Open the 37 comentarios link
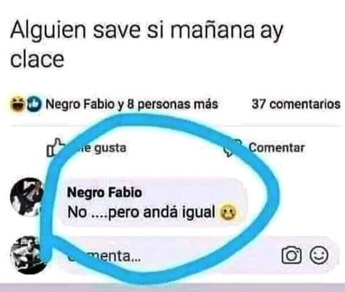The width and height of the screenshot is (345, 292). [x=296, y=104]
